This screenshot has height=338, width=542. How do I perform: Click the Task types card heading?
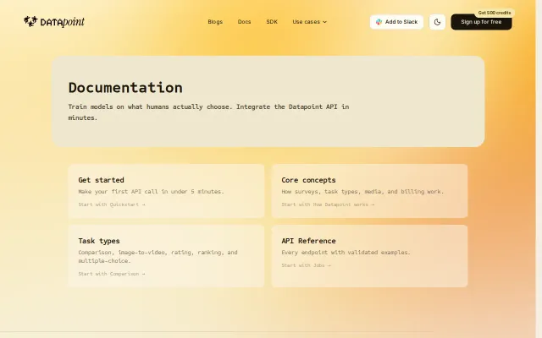click(99, 241)
